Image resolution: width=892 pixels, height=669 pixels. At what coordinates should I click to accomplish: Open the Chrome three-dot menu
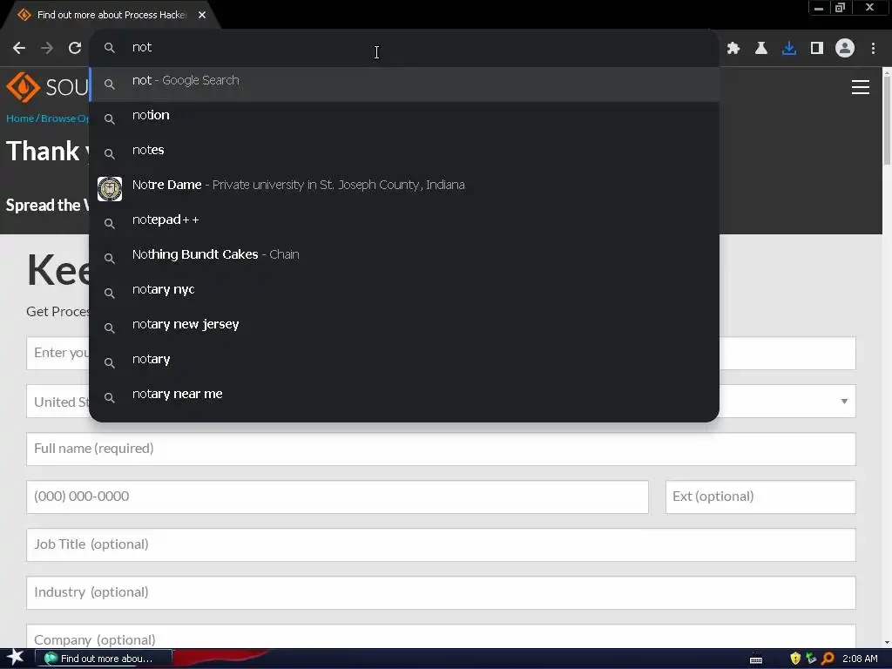point(873,49)
